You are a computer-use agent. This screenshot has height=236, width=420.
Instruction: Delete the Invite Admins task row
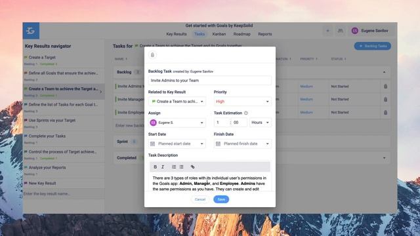pyautogui.click(x=385, y=86)
